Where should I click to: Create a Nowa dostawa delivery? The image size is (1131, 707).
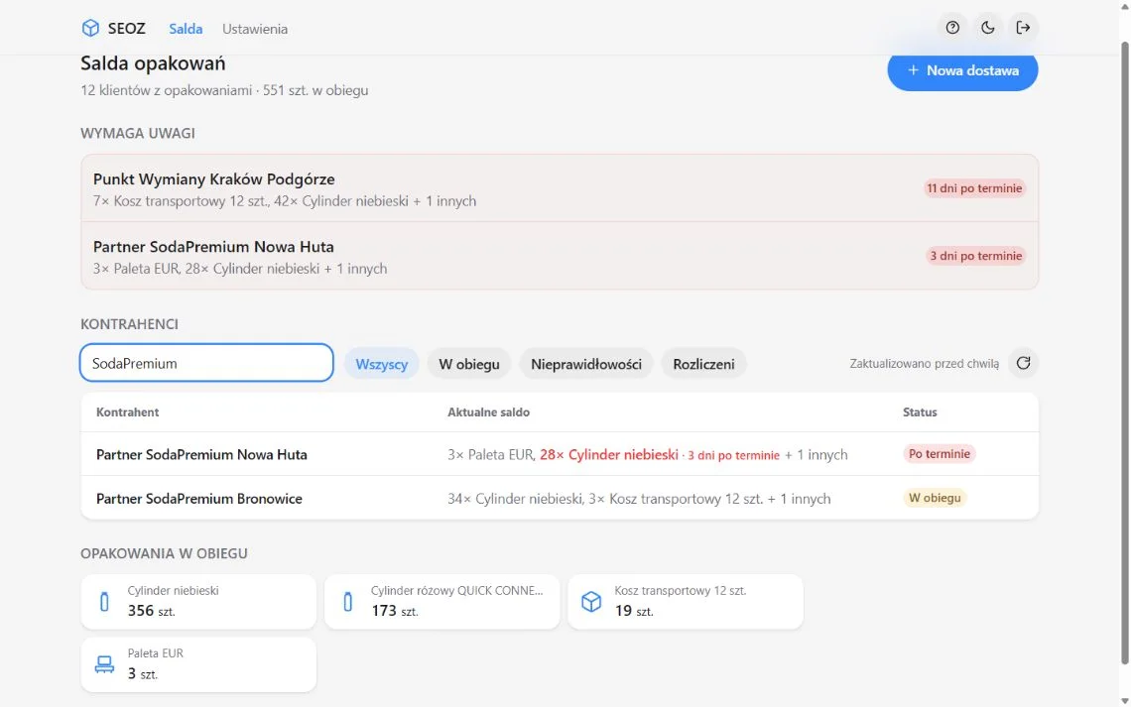[962, 70]
